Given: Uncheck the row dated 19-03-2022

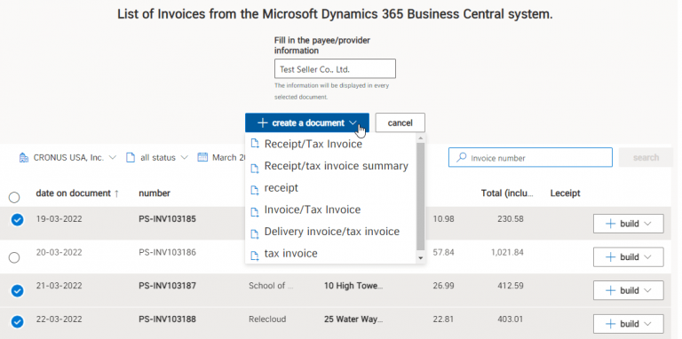Looking at the screenshot, I should coord(17,220).
